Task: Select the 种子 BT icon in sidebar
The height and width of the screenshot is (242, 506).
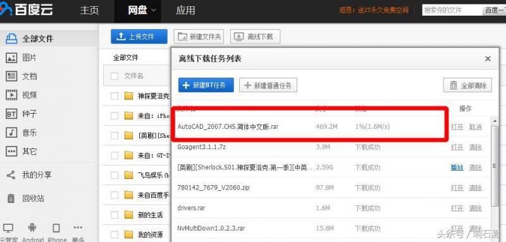Action: click(x=11, y=114)
